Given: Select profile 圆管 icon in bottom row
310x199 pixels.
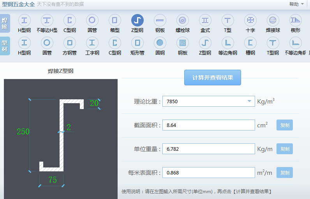Looking at the screenshot, I should point(47,43).
